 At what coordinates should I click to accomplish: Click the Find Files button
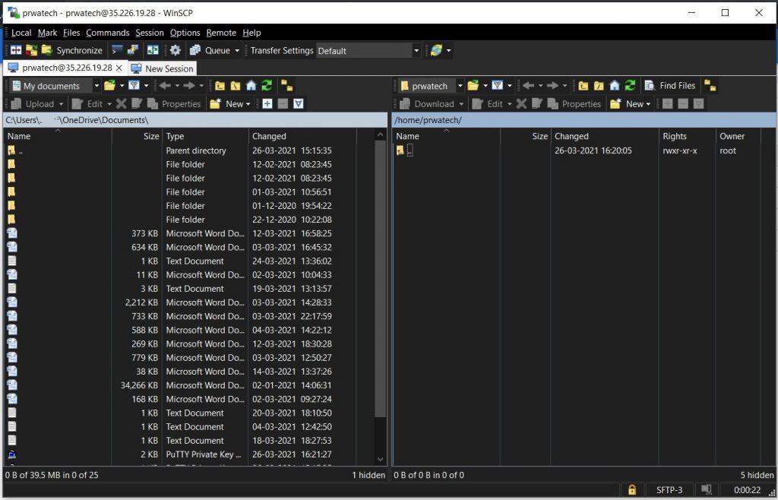(670, 86)
